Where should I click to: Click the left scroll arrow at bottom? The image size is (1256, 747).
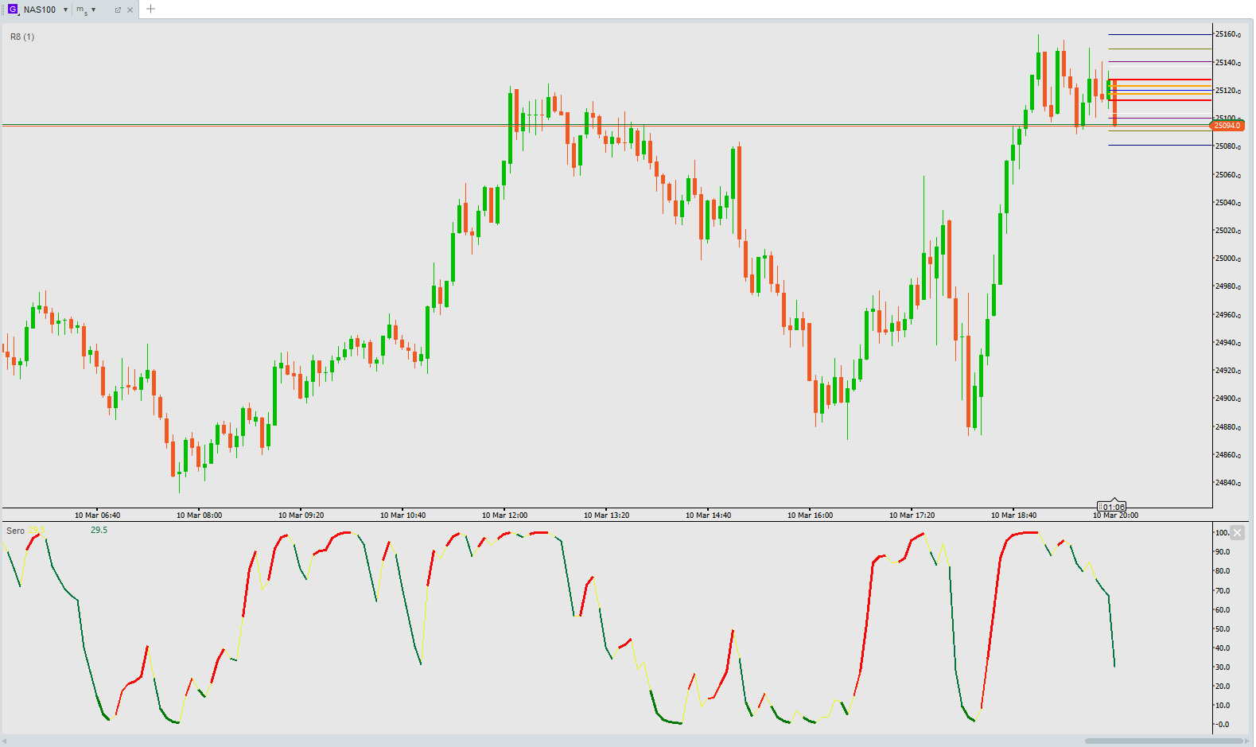[5, 741]
